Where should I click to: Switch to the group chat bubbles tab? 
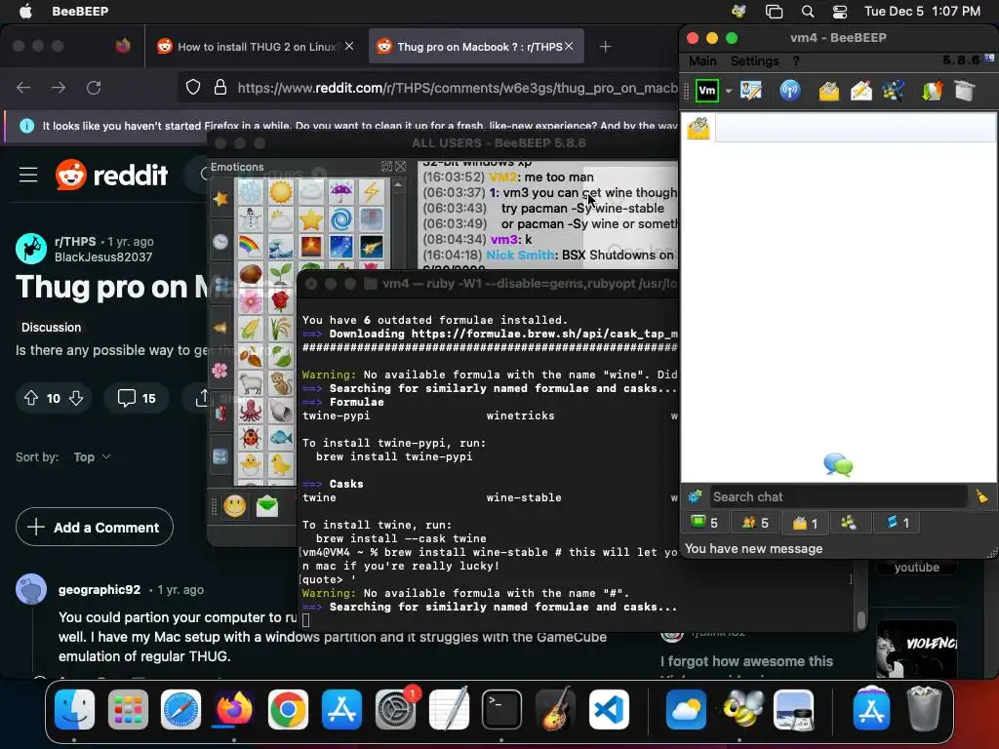[849, 523]
